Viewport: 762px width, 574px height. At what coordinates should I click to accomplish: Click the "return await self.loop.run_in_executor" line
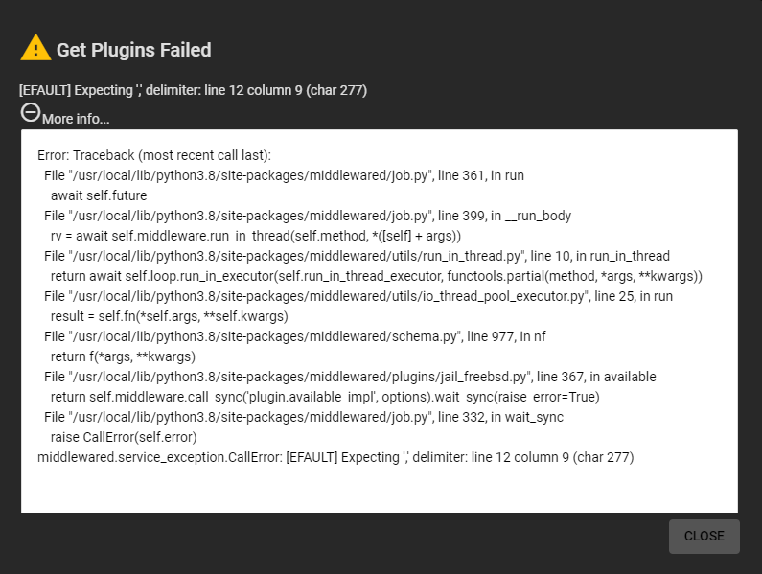pos(377,277)
